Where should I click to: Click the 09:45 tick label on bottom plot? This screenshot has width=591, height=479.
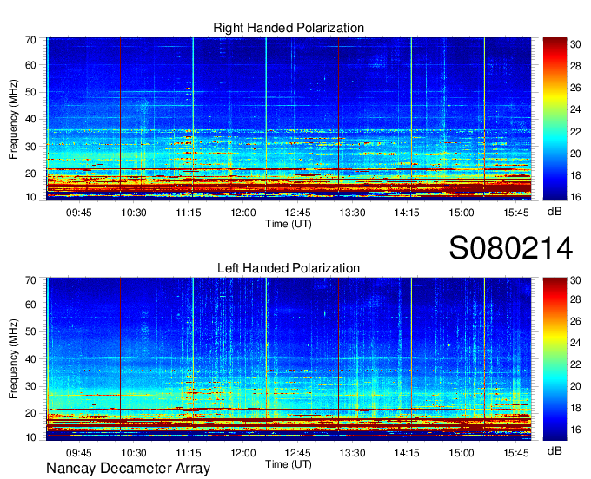coord(79,453)
